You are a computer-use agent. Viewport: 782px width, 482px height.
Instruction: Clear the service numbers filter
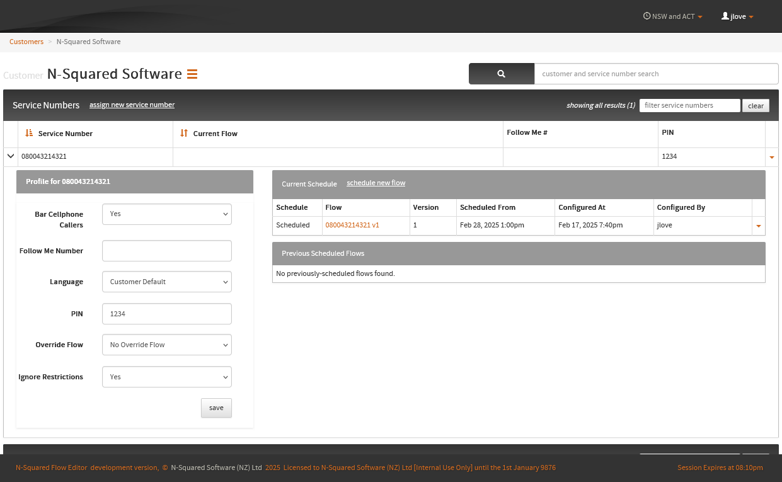click(x=756, y=106)
